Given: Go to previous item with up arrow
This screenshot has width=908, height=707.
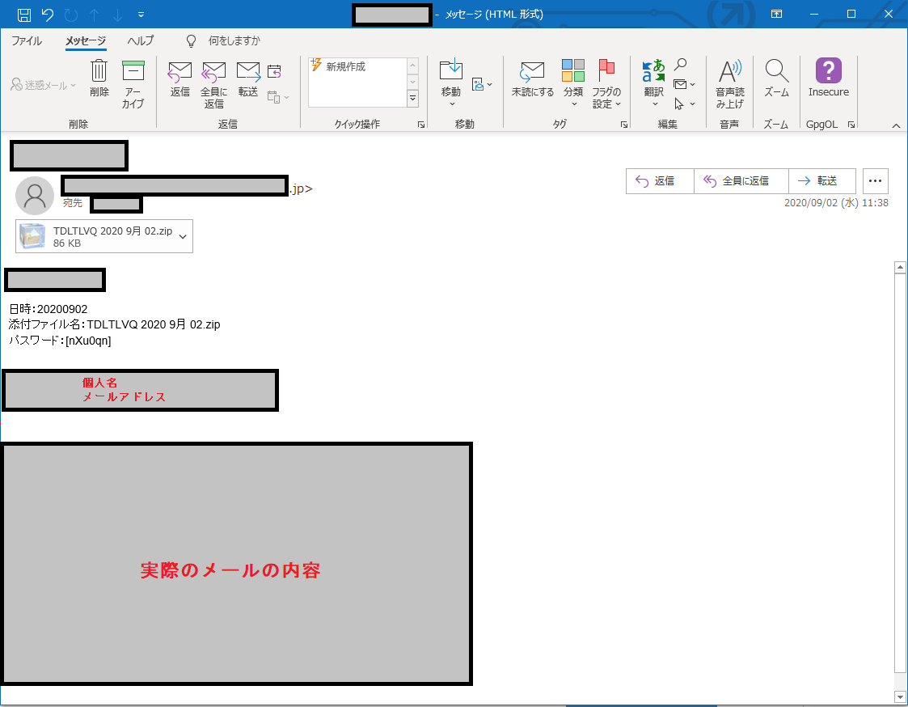Looking at the screenshot, I should coord(95,15).
